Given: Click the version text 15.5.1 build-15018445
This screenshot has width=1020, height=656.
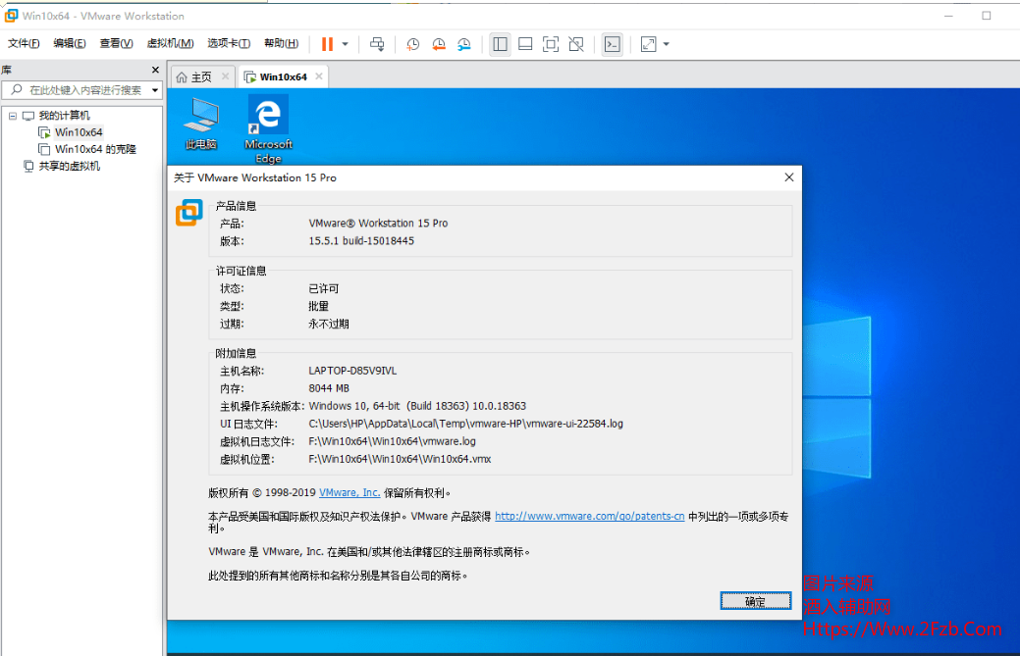Looking at the screenshot, I should pyautogui.click(x=361, y=241).
